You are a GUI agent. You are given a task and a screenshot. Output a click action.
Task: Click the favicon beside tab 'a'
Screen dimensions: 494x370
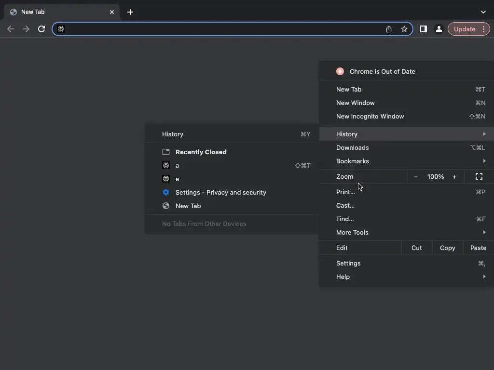tap(166, 166)
